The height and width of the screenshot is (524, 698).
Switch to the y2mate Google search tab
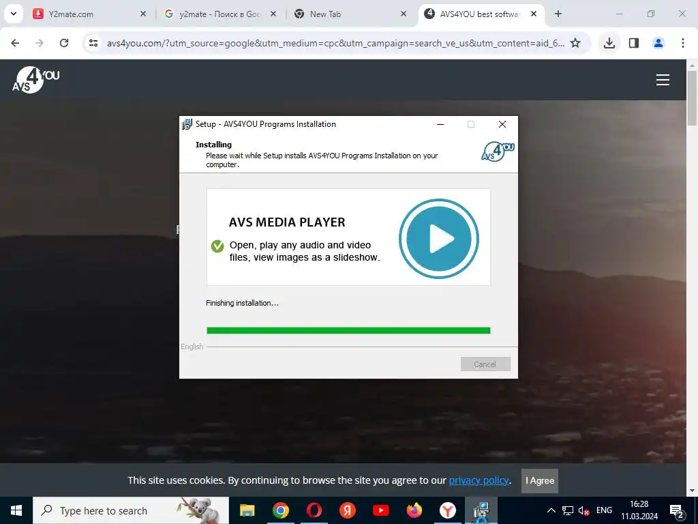[x=219, y=14]
